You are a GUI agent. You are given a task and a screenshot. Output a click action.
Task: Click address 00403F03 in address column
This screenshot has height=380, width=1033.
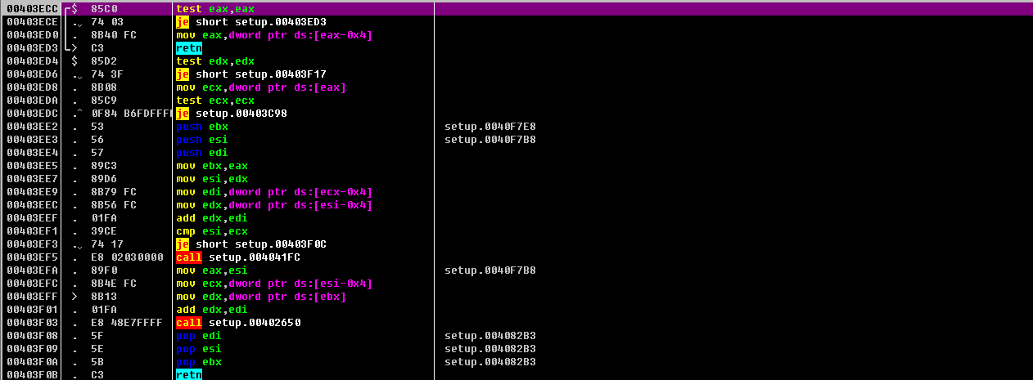click(x=32, y=323)
